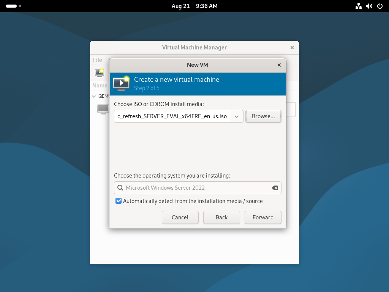
Task: Go Back to the previous step
Action: [221, 217]
